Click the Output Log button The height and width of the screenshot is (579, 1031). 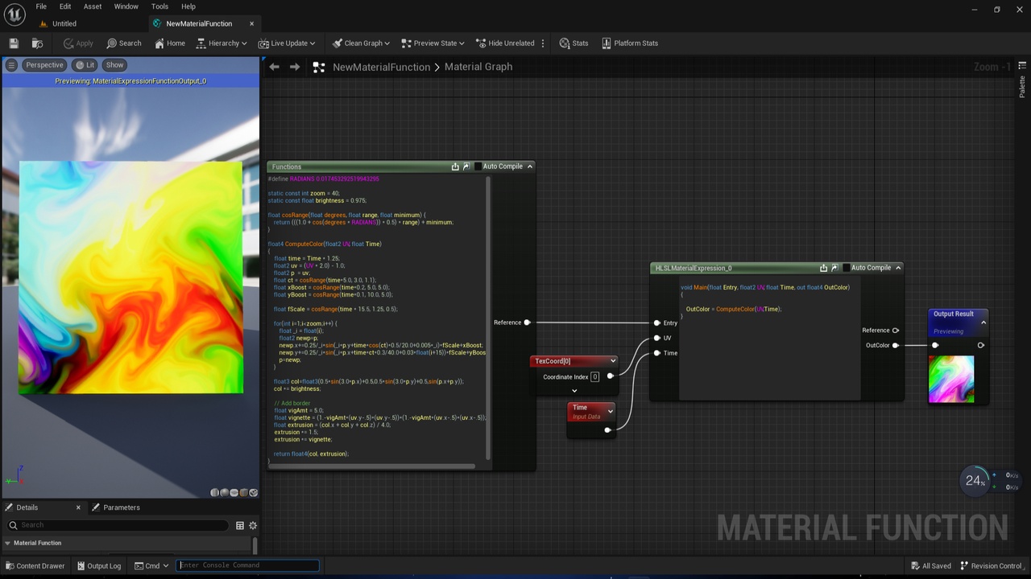(x=99, y=565)
